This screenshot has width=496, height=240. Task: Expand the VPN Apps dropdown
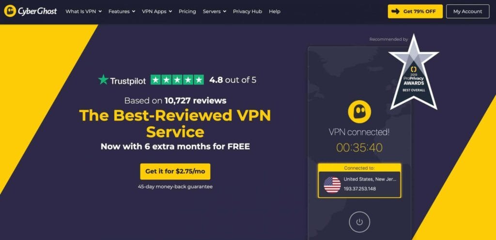click(x=157, y=11)
